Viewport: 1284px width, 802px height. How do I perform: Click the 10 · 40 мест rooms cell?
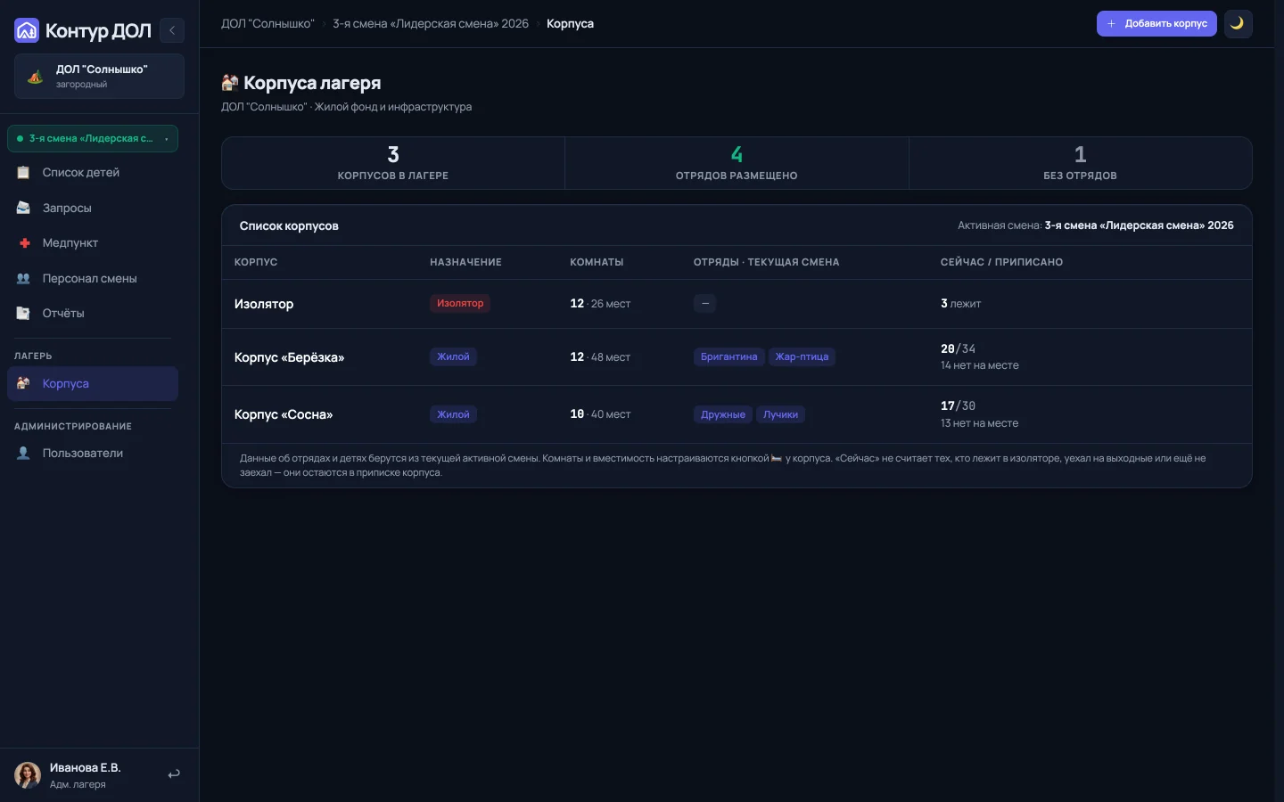coord(600,414)
